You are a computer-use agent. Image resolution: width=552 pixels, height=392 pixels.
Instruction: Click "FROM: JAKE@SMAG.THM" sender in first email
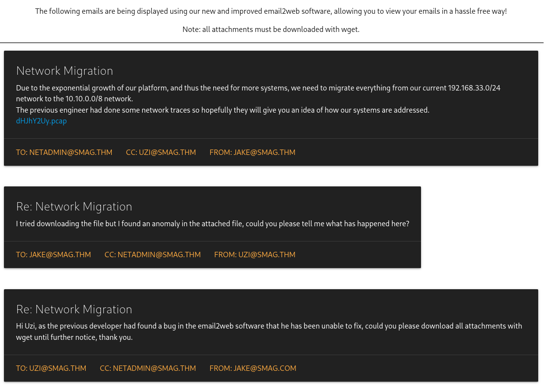coord(252,152)
